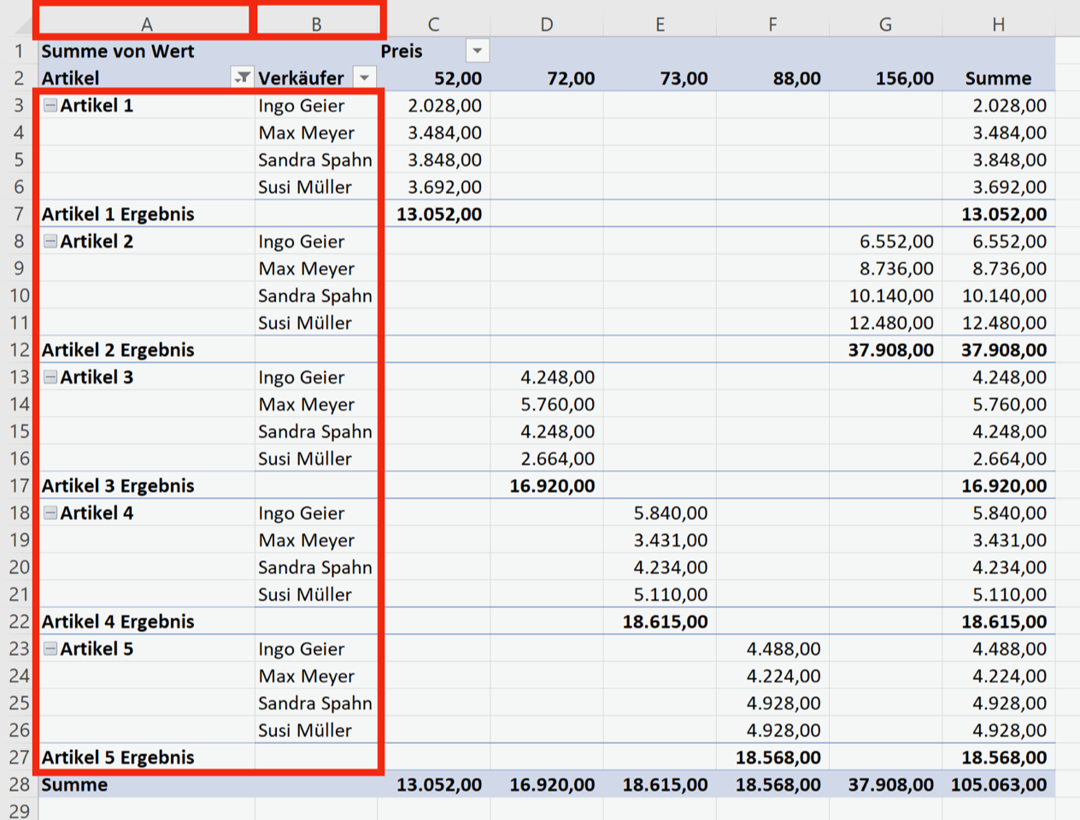Select row 28 header
Image resolution: width=1080 pixels, height=820 pixels.
pos(19,784)
